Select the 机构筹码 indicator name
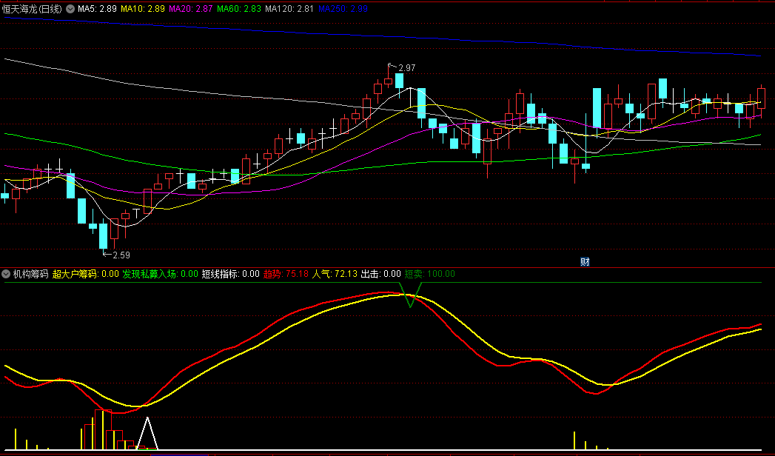The height and width of the screenshot is (456, 775). [30, 274]
